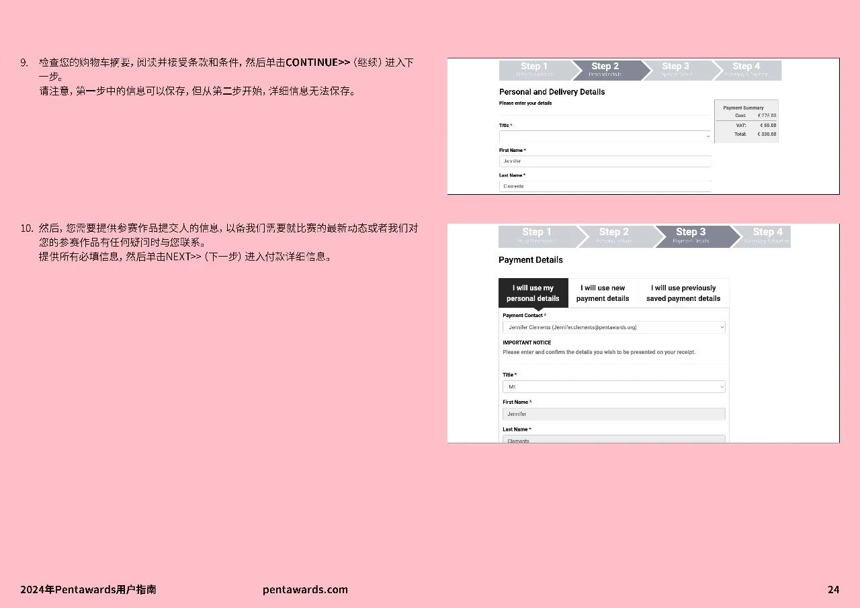Click First Name field in Personal and Delivery Details form
This screenshot has width=860, height=608.
pyautogui.click(x=605, y=161)
